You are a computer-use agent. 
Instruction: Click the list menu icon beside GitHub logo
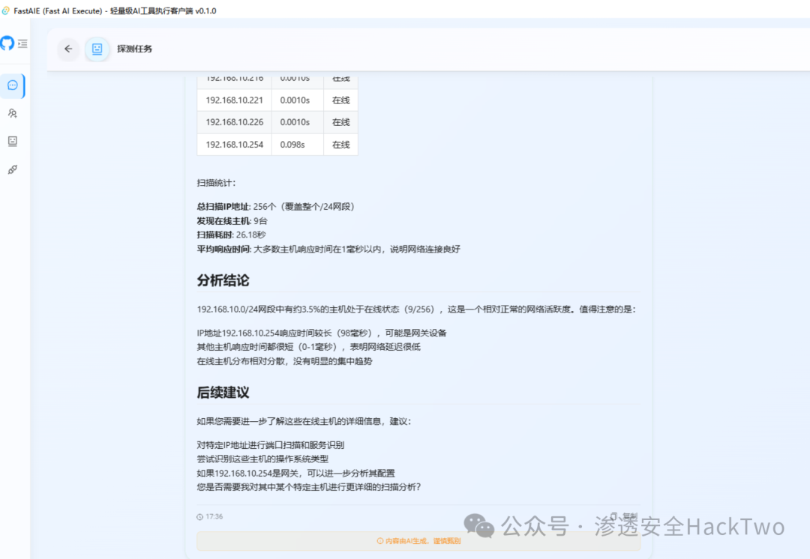[x=23, y=43]
